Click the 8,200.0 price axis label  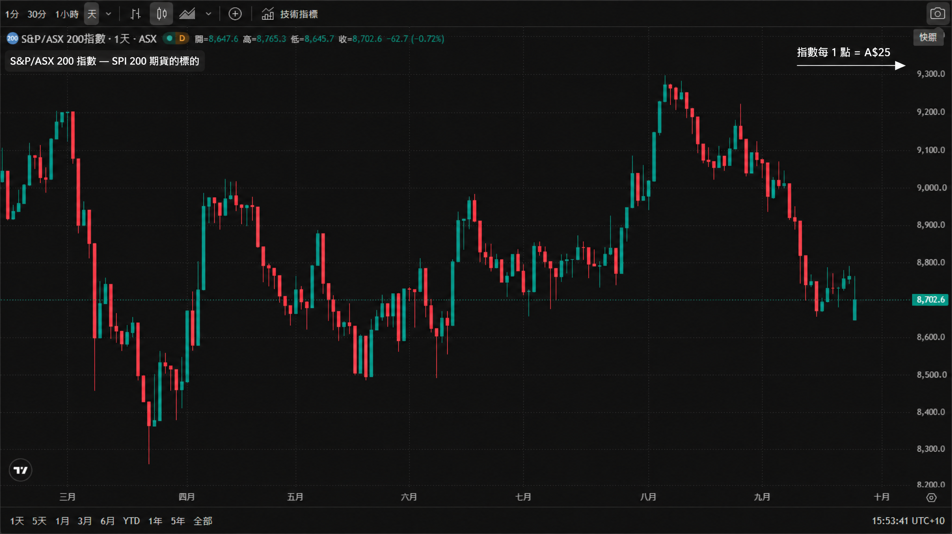point(931,485)
